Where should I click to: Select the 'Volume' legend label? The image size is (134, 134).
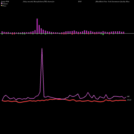(x=5, y=4)
